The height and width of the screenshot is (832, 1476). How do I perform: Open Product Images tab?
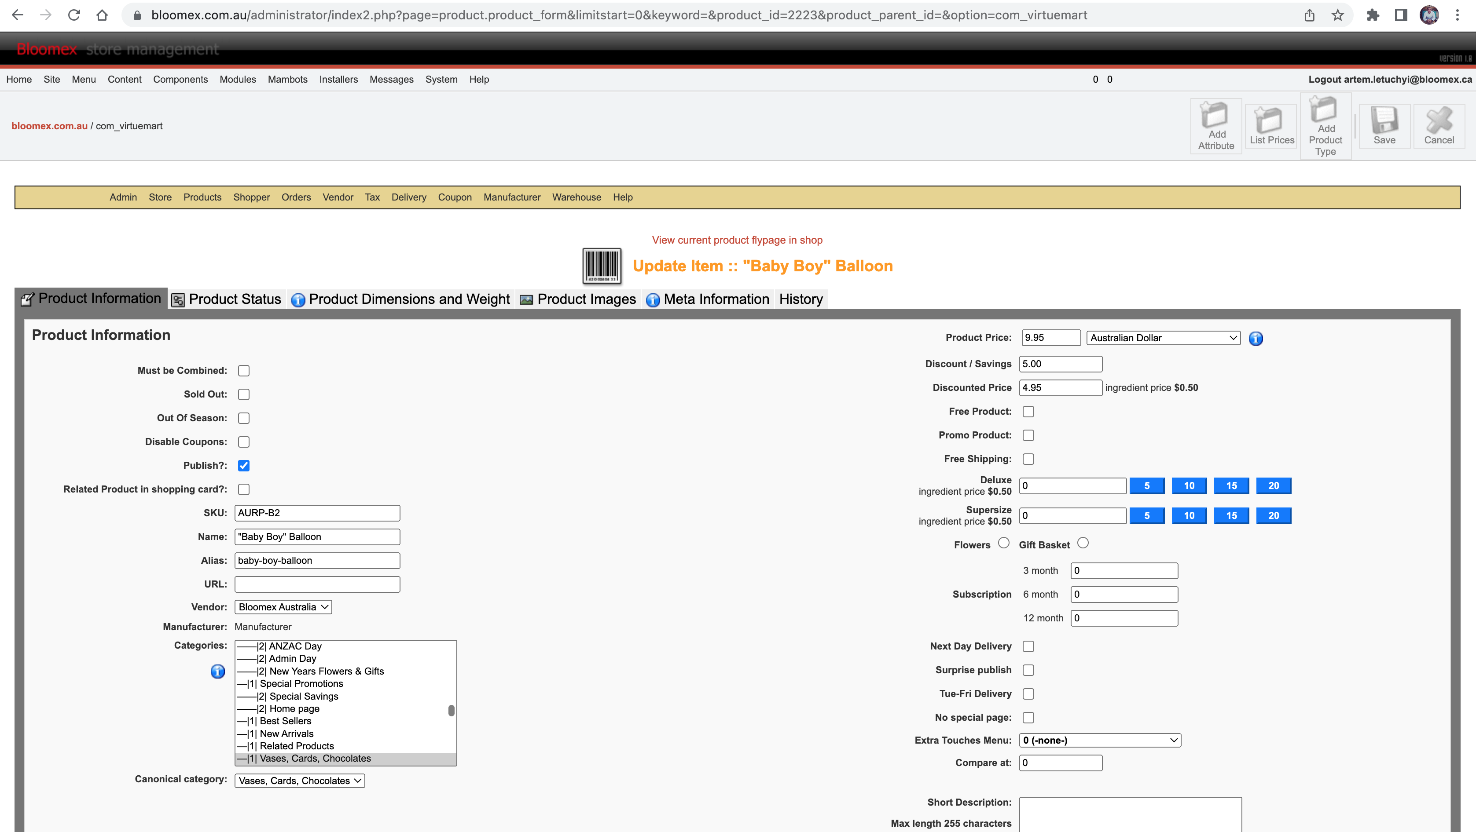[x=577, y=299]
